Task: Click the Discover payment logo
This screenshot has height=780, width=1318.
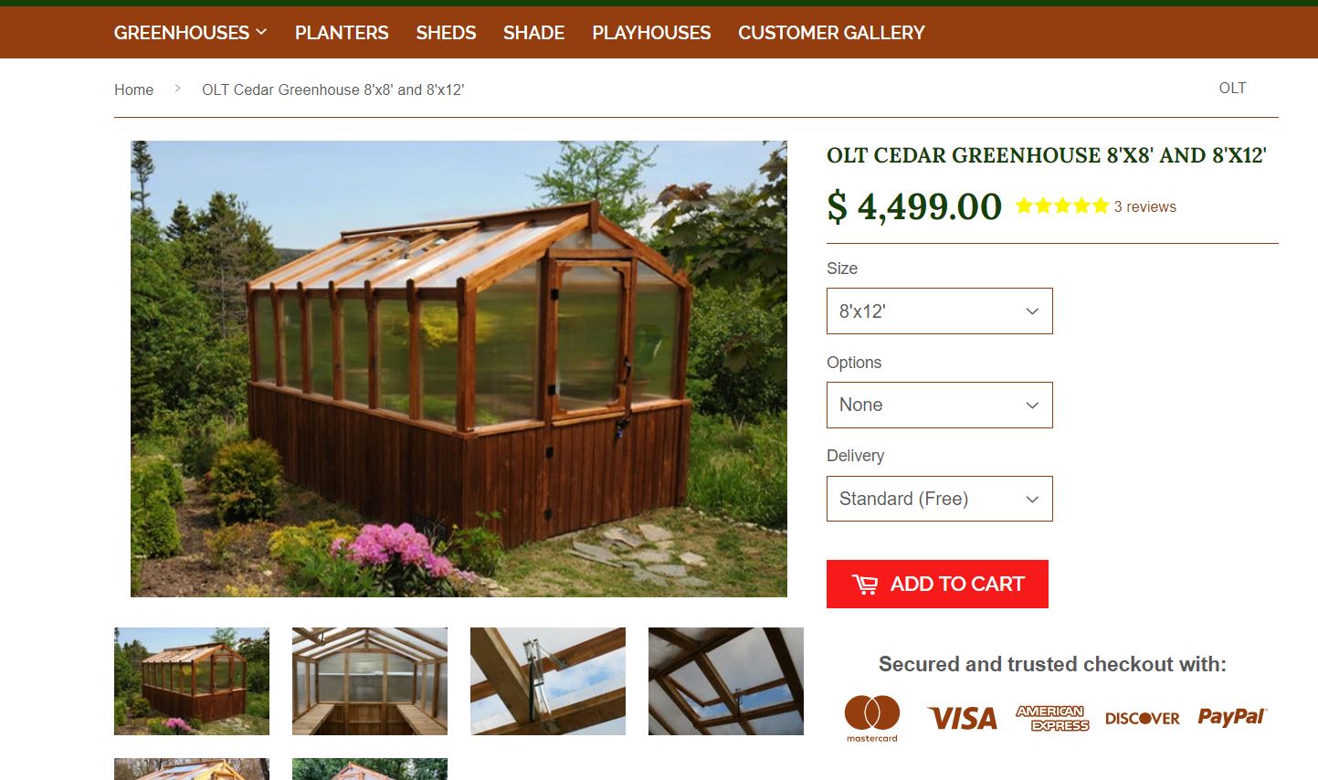Action: click(1143, 719)
